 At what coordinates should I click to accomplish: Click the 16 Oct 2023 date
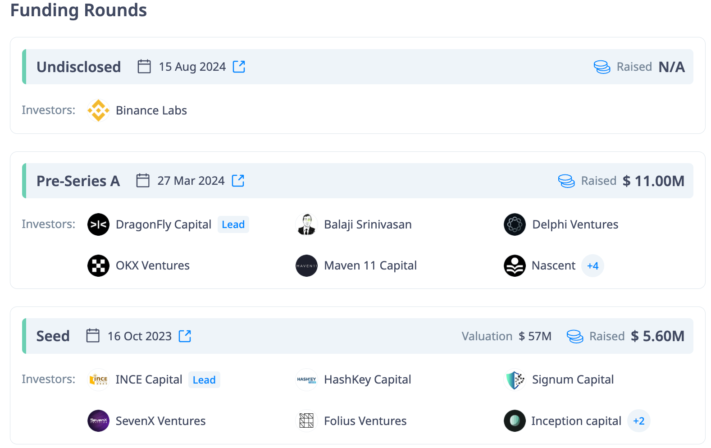140,336
